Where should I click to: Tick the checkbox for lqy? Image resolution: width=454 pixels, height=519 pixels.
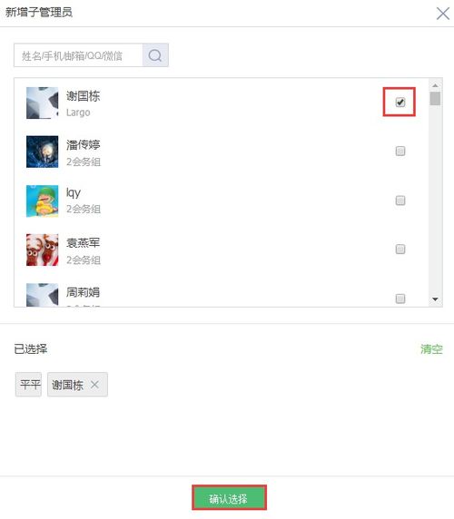click(x=400, y=201)
